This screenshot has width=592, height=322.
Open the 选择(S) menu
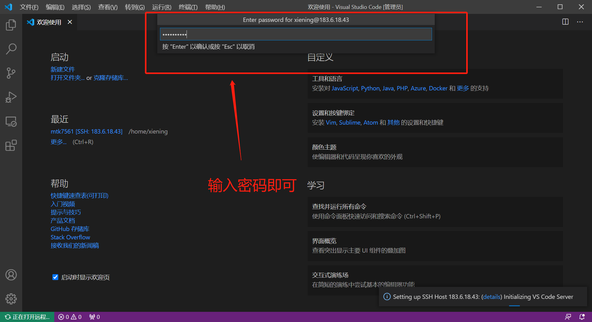coord(81,7)
